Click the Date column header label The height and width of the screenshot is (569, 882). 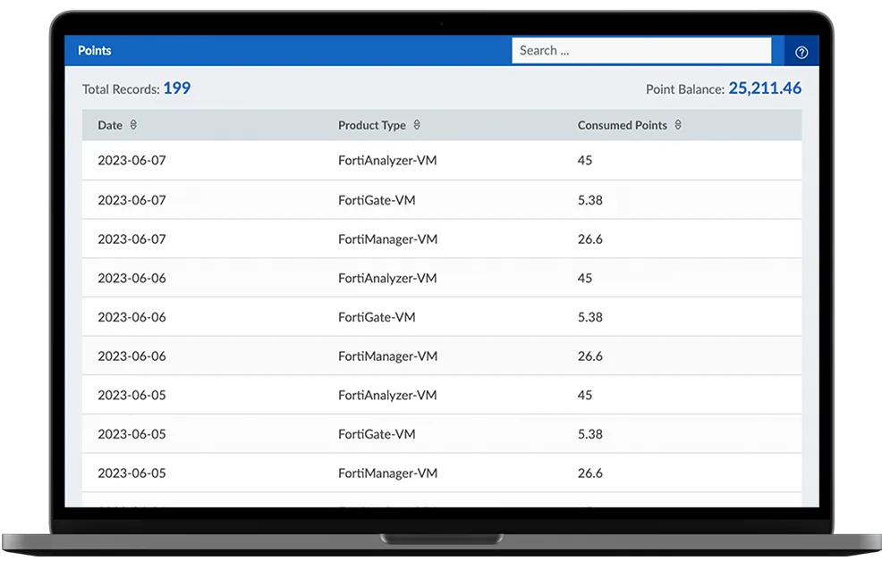(110, 125)
